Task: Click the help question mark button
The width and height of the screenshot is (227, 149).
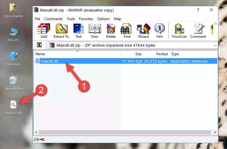Action: (198, 10)
